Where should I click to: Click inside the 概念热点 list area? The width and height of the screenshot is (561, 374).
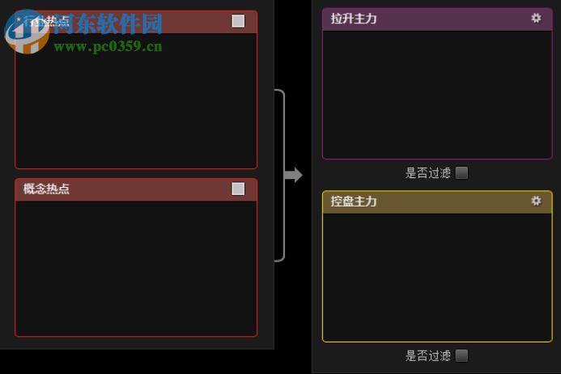point(136,268)
